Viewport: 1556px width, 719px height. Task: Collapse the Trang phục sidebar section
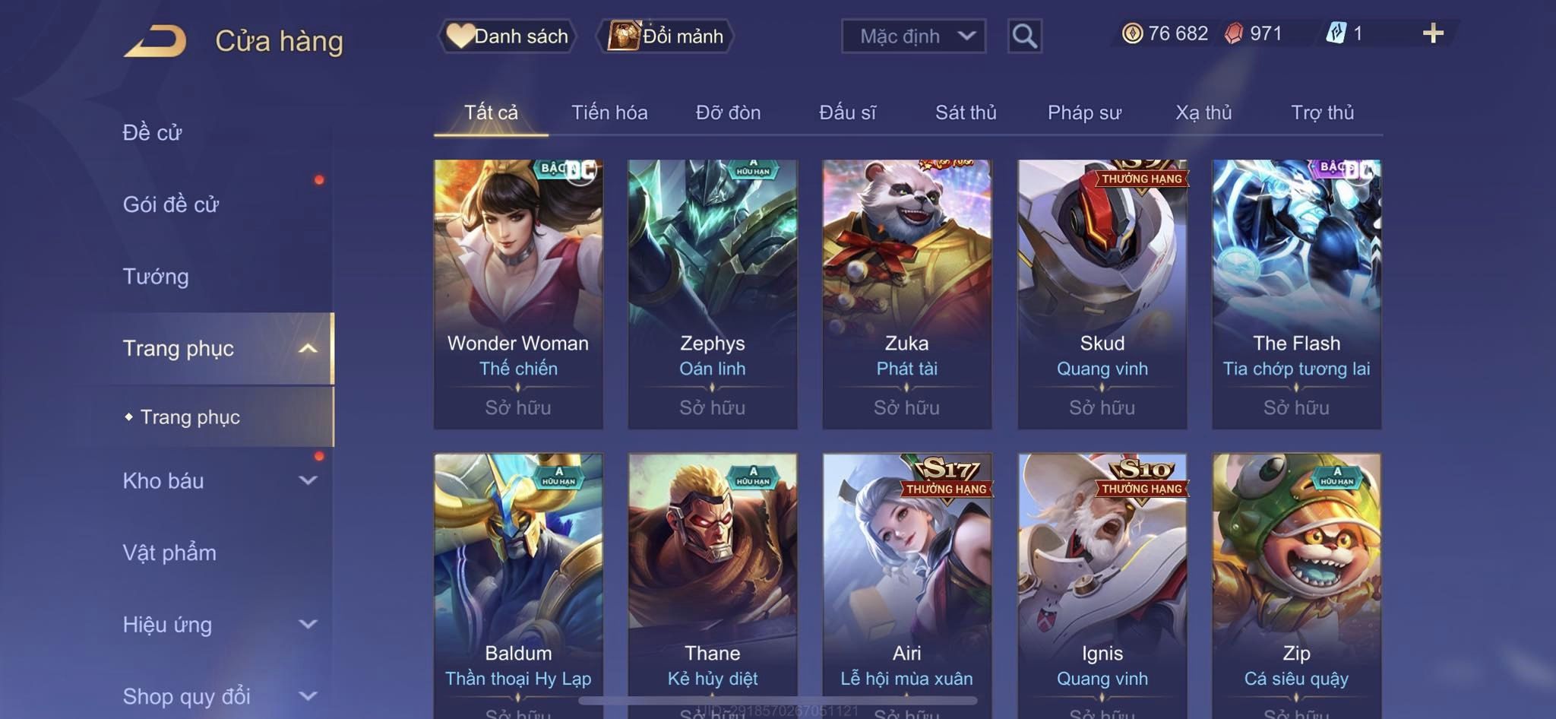[x=308, y=348]
